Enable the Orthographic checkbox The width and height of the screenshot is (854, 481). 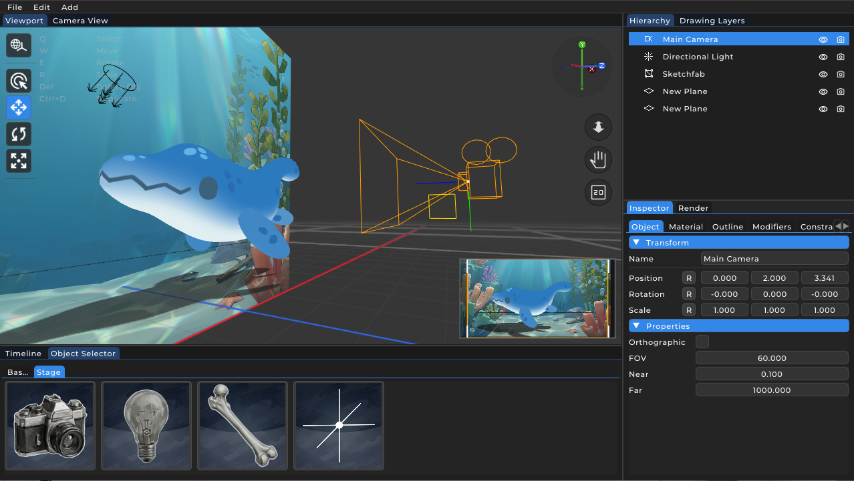tap(702, 341)
